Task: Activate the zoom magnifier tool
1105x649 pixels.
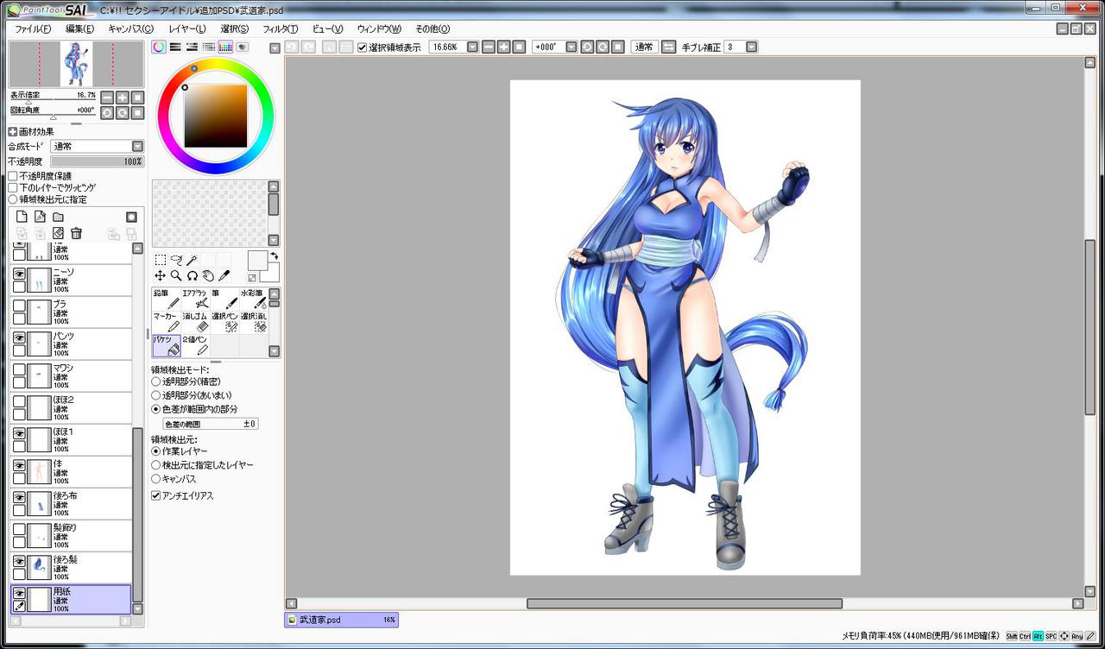Action: click(x=176, y=275)
